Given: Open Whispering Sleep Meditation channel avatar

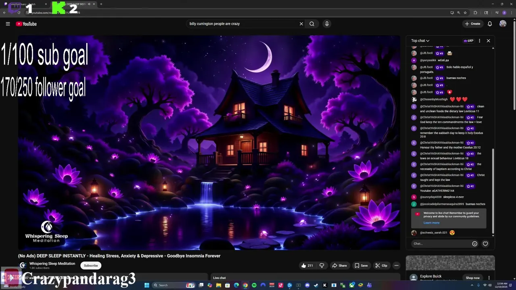Looking at the screenshot, I should click(23, 265).
